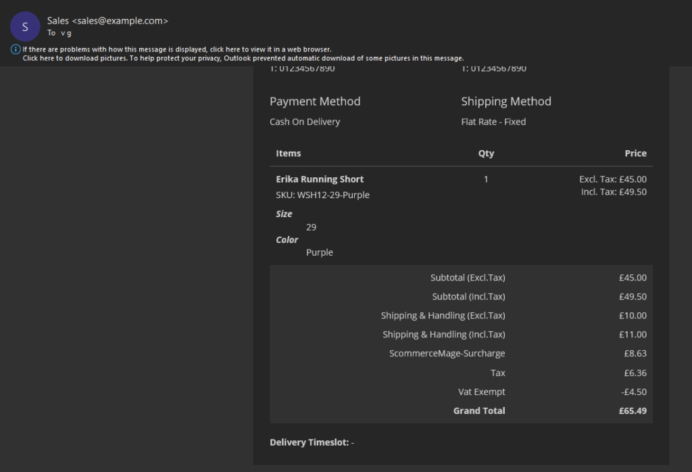
Task: Click the ScommerceMage-Surcharge row label
Action: coord(447,353)
